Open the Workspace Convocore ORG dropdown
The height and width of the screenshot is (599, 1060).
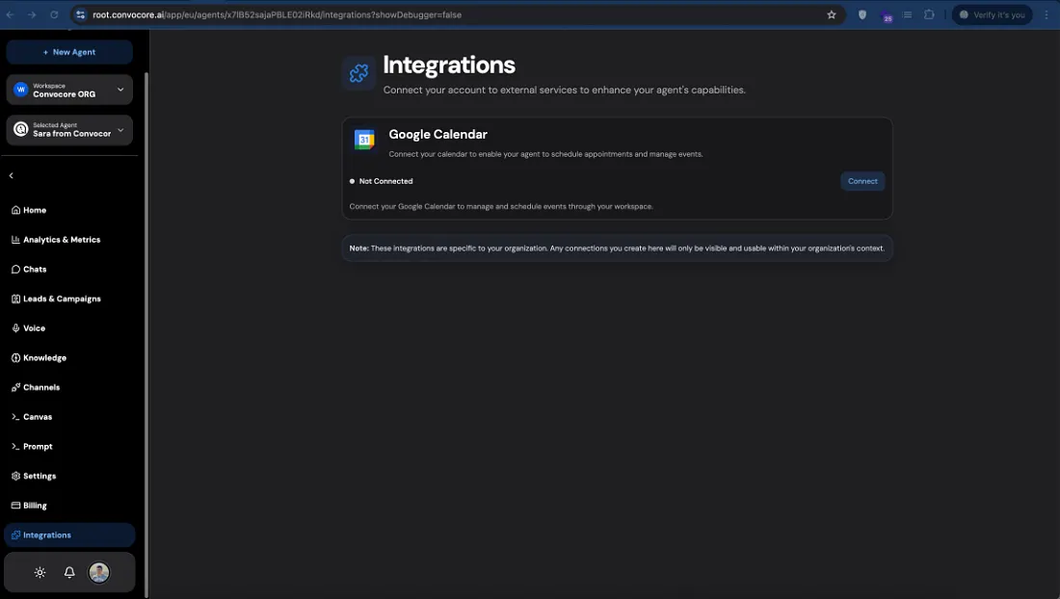[69, 90]
